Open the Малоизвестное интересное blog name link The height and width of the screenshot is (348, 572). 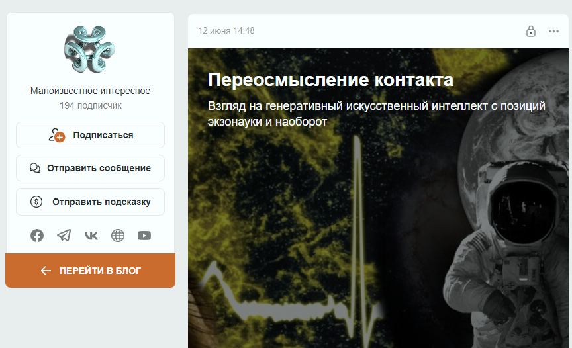click(x=90, y=91)
